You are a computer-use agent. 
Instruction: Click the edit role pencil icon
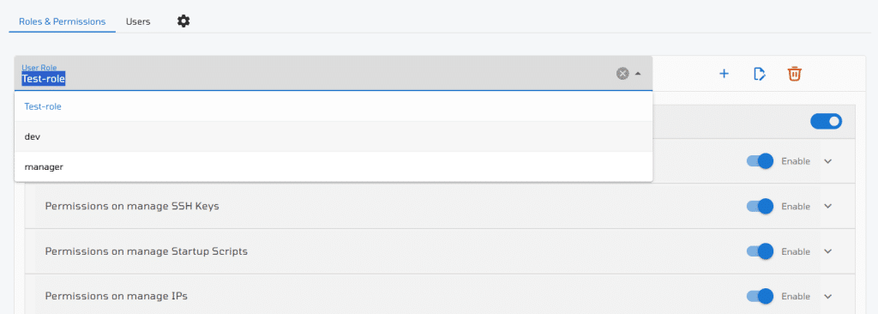click(x=760, y=74)
